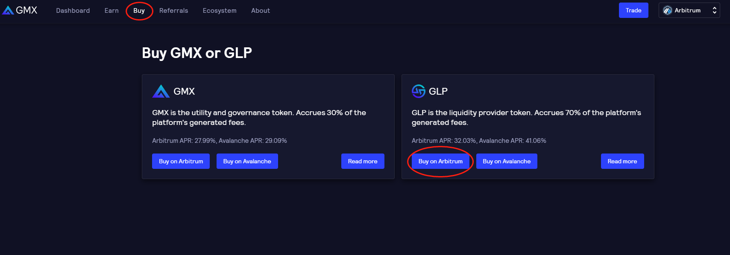Open the Earn nav item
This screenshot has width=730, height=255.
click(111, 11)
